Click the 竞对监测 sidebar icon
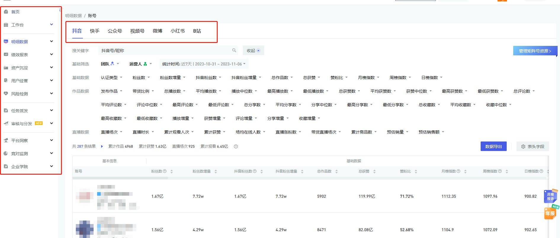 (x=6, y=153)
